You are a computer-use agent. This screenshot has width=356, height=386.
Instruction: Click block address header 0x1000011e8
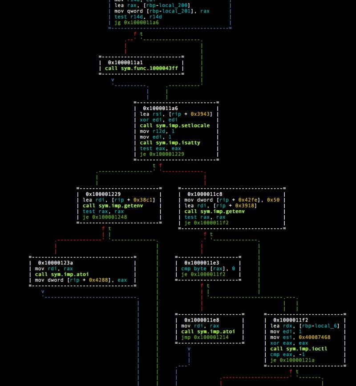pos(202,320)
